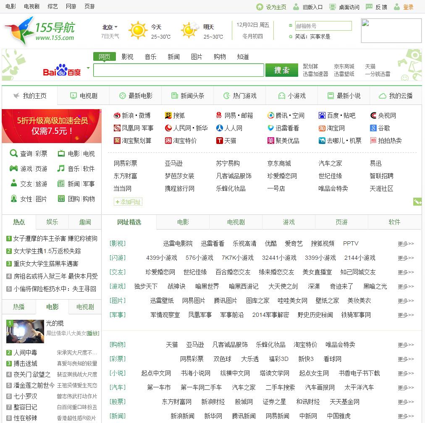The image size is (425, 423).
Task: Click the green 搜索 button
Action: [x=282, y=70]
